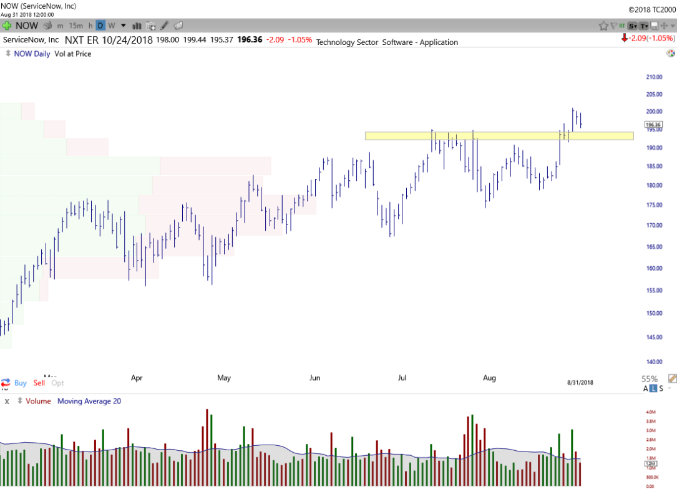Screen dimensions: 677x492
Task: Click the Sell button
Action: [x=39, y=383]
